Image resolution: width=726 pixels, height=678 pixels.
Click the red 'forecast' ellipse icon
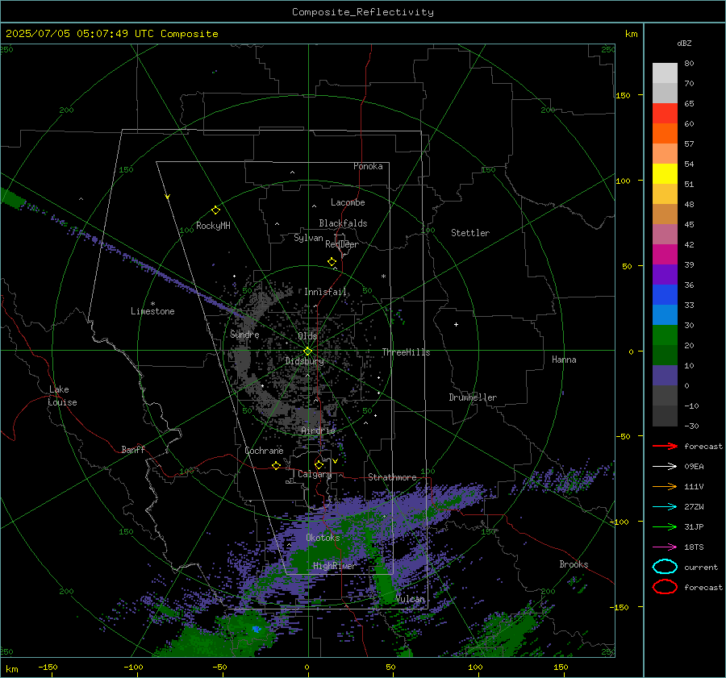pos(665,587)
